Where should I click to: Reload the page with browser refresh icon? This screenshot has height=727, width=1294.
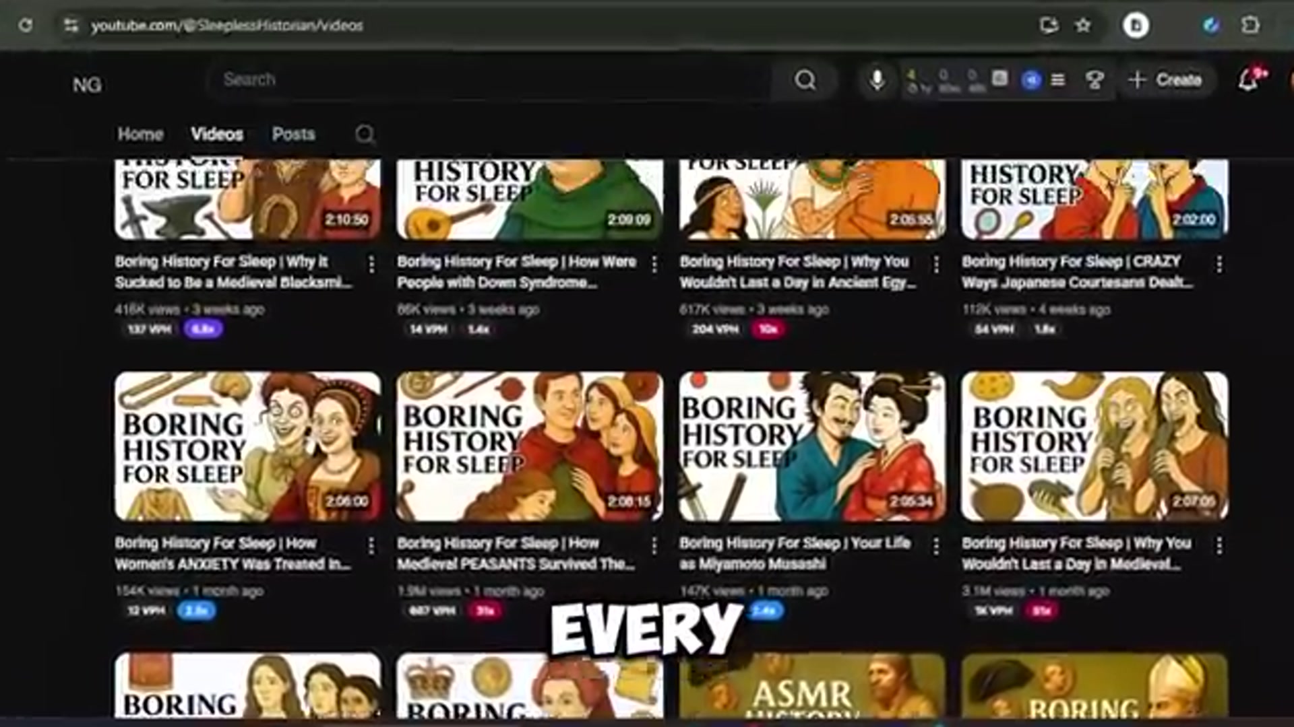click(x=26, y=26)
